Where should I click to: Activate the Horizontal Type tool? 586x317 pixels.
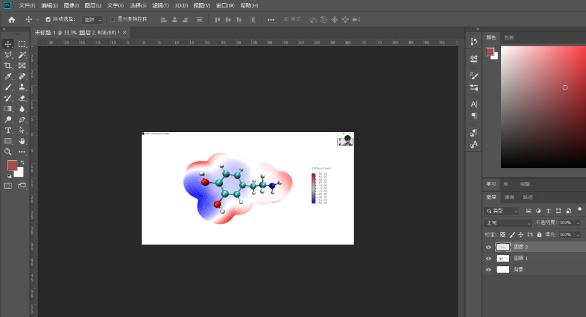point(8,130)
